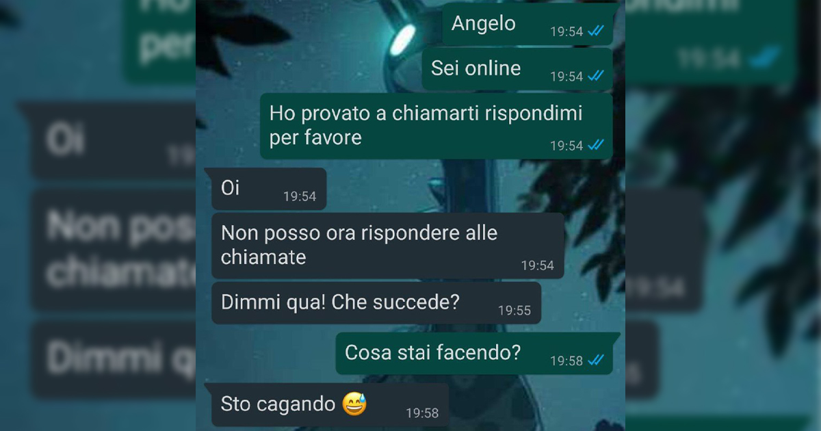Tap the 'Sei online' message bubble
Image resolution: width=821 pixels, height=431 pixels.
click(x=517, y=69)
